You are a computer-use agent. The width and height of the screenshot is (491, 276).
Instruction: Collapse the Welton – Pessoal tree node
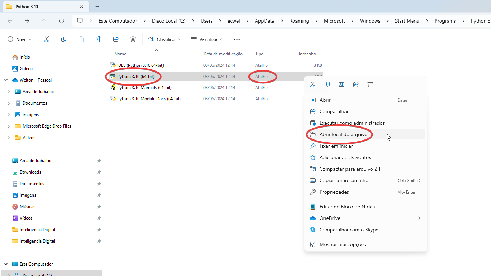(x=6, y=80)
